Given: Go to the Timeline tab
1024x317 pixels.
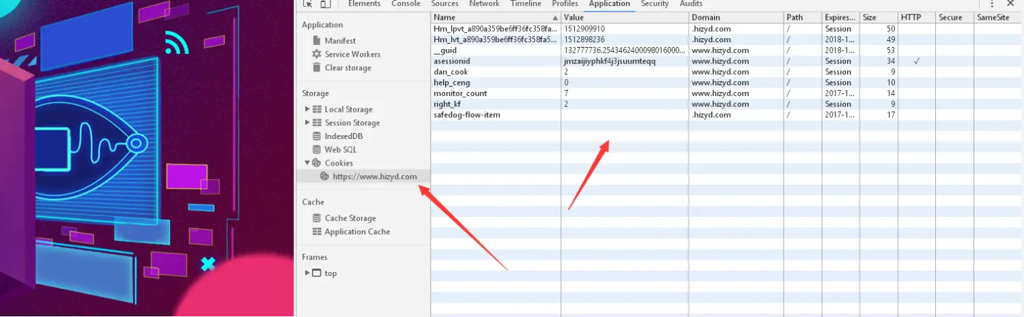Looking at the screenshot, I should click(x=526, y=3).
